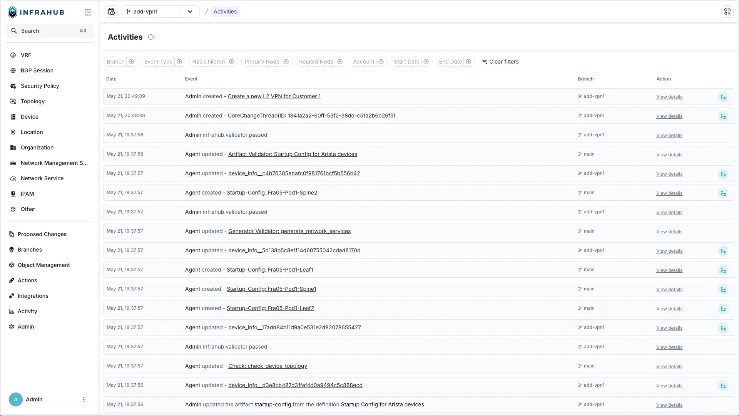Open Create a new L2 VPN for Customer 1 link
The image size is (739, 416).
274,96
